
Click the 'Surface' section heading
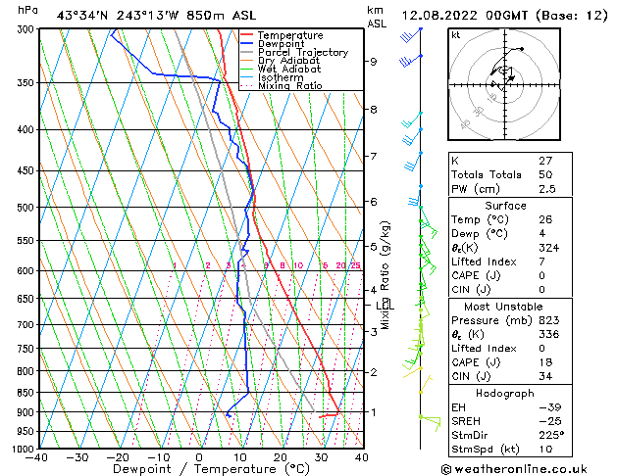[x=505, y=206]
